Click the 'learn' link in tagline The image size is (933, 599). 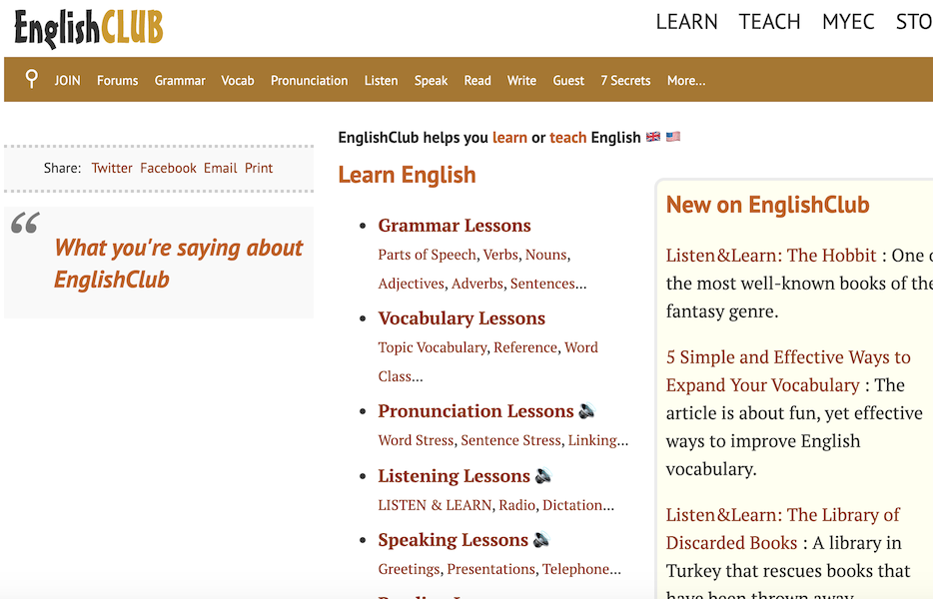click(509, 138)
